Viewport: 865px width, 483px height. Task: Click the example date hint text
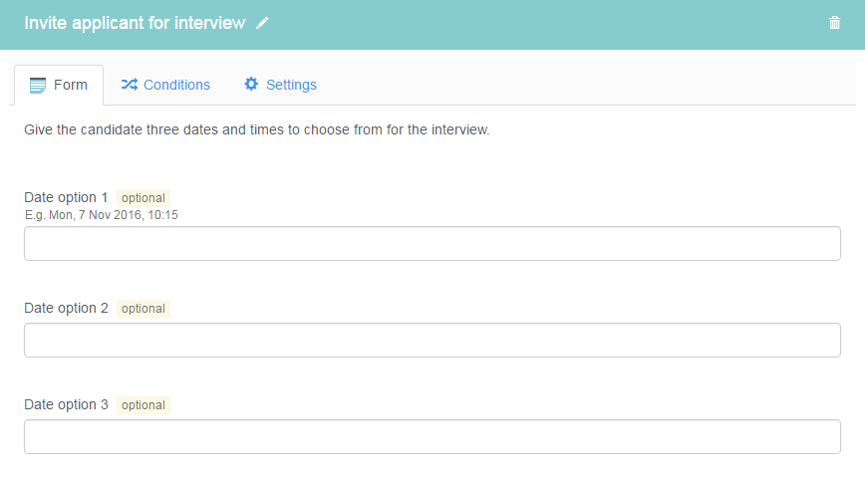(102, 215)
